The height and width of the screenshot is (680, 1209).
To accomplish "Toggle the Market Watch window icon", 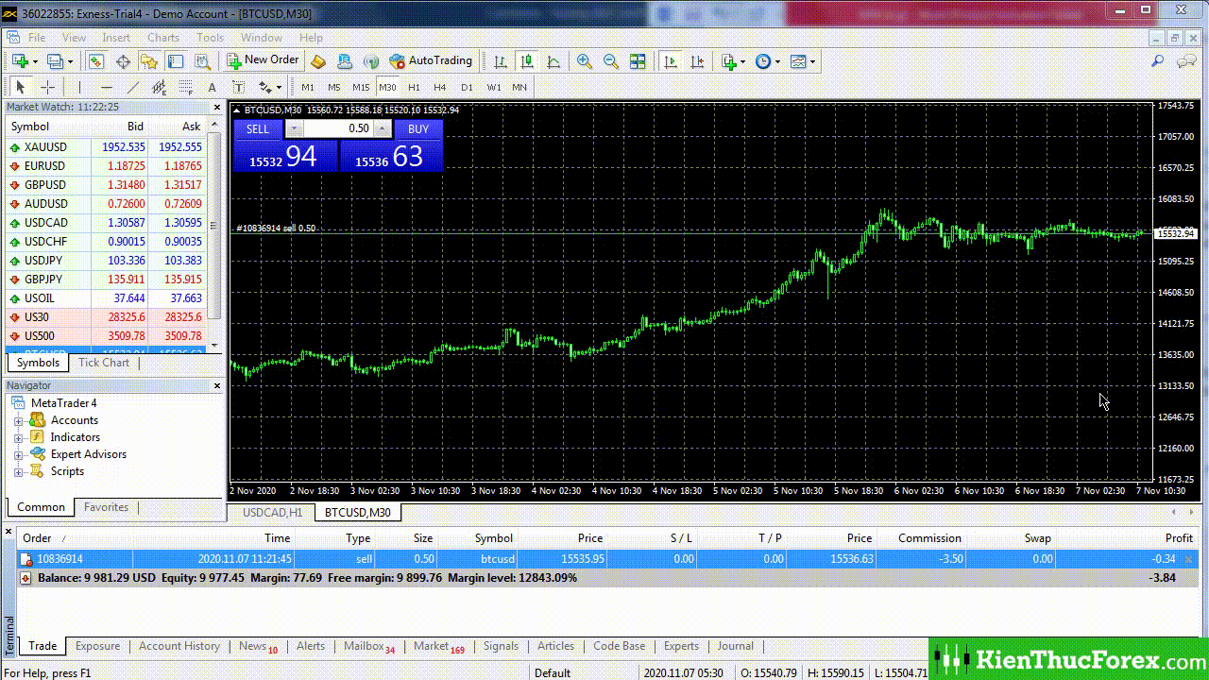I will tap(96, 61).
